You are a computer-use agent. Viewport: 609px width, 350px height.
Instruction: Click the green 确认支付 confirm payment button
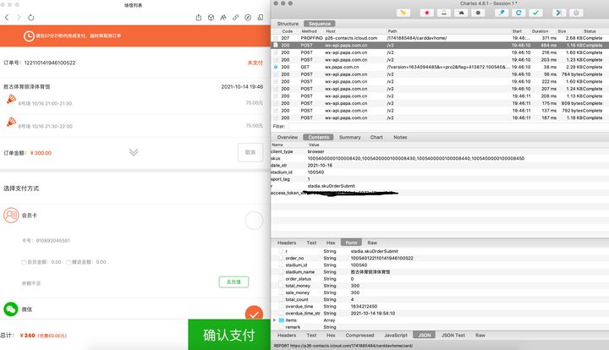229,335
